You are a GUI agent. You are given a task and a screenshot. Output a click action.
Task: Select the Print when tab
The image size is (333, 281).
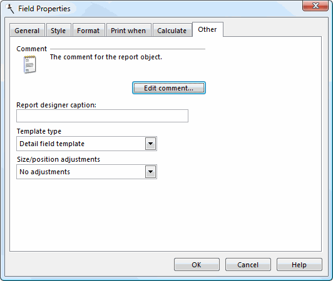pyautogui.click(x=128, y=31)
